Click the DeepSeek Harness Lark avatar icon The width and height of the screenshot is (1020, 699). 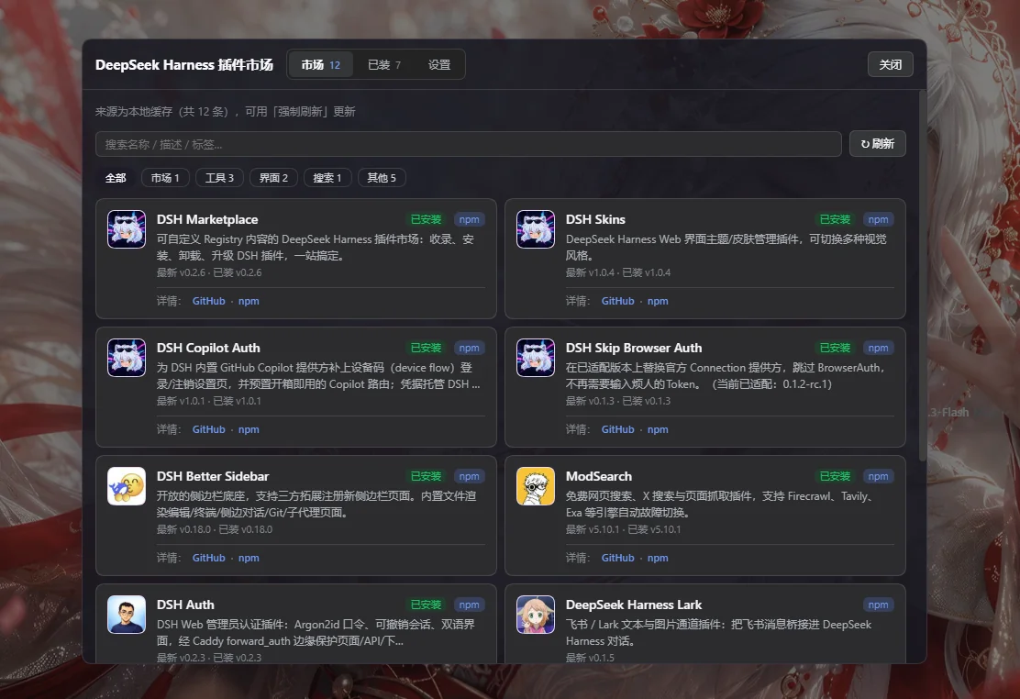coord(536,615)
